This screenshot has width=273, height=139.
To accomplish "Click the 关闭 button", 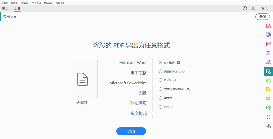I will tap(263, 17).
